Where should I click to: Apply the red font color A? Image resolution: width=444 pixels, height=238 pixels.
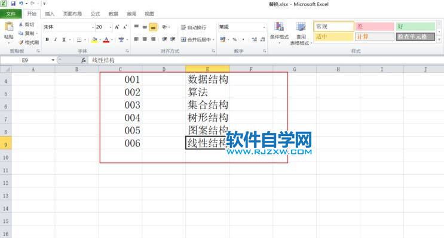tap(106, 39)
